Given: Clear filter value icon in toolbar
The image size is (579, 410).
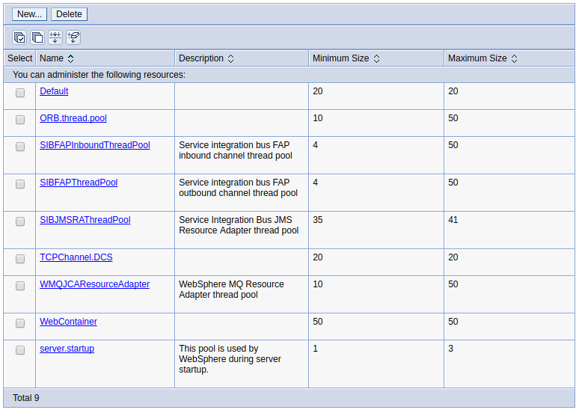Looking at the screenshot, I should 73,37.
